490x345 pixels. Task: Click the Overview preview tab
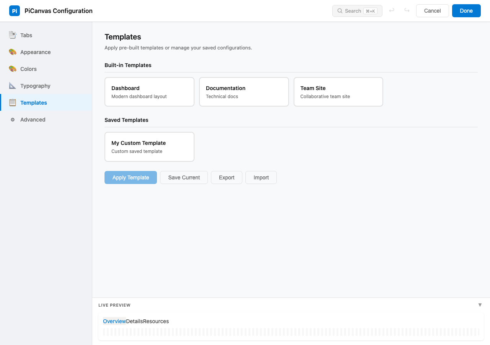(114, 321)
